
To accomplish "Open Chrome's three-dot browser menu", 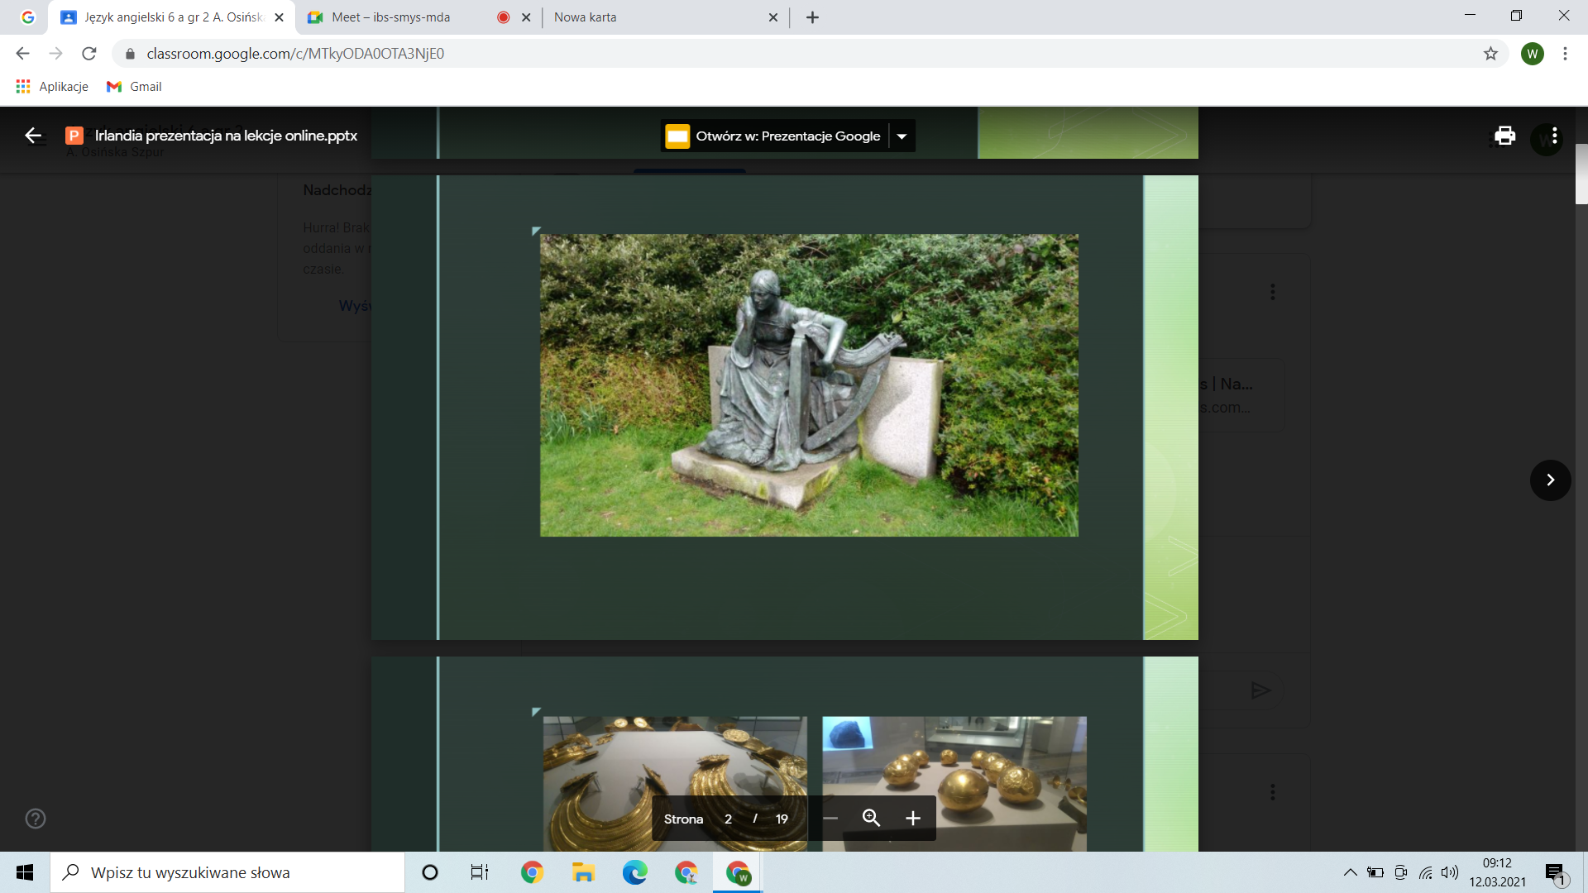I will (x=1565, y=54).
